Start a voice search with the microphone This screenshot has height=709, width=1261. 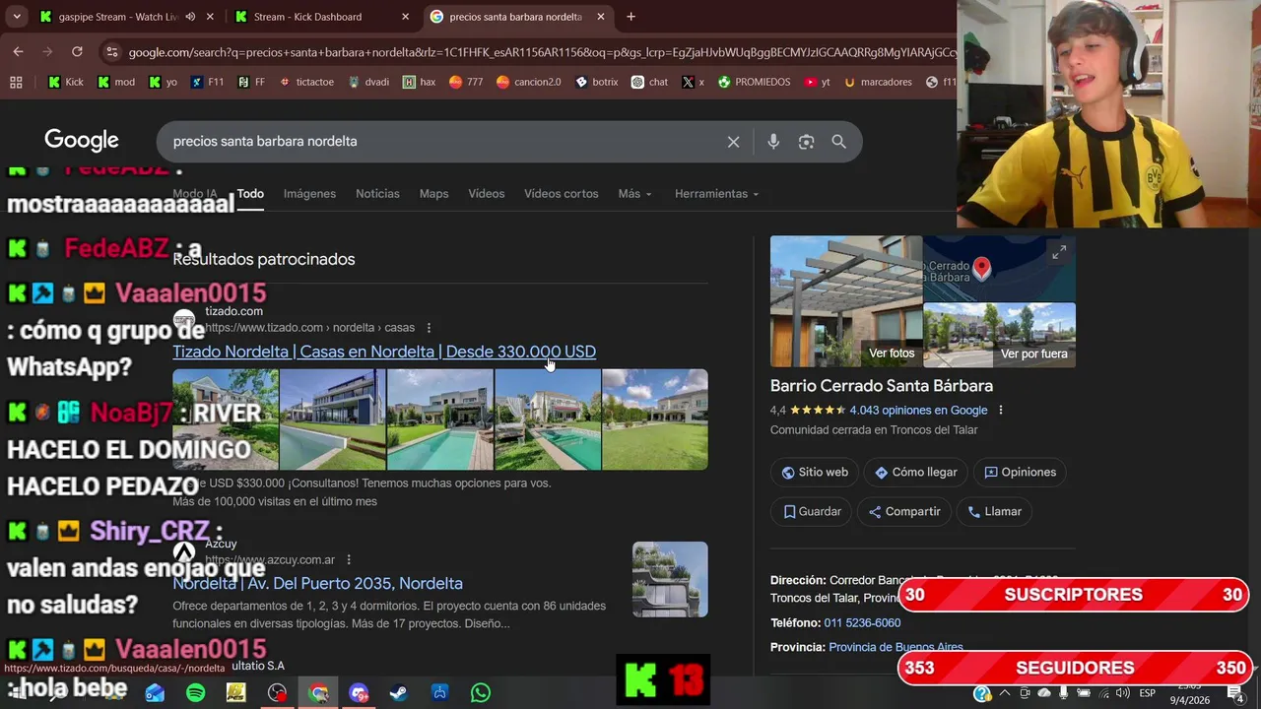tap(773, 142)
